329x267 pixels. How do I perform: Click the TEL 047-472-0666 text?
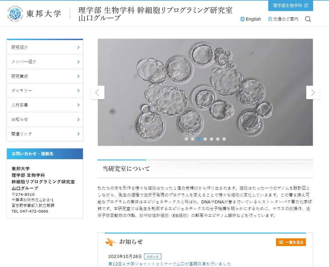(30, 211)
